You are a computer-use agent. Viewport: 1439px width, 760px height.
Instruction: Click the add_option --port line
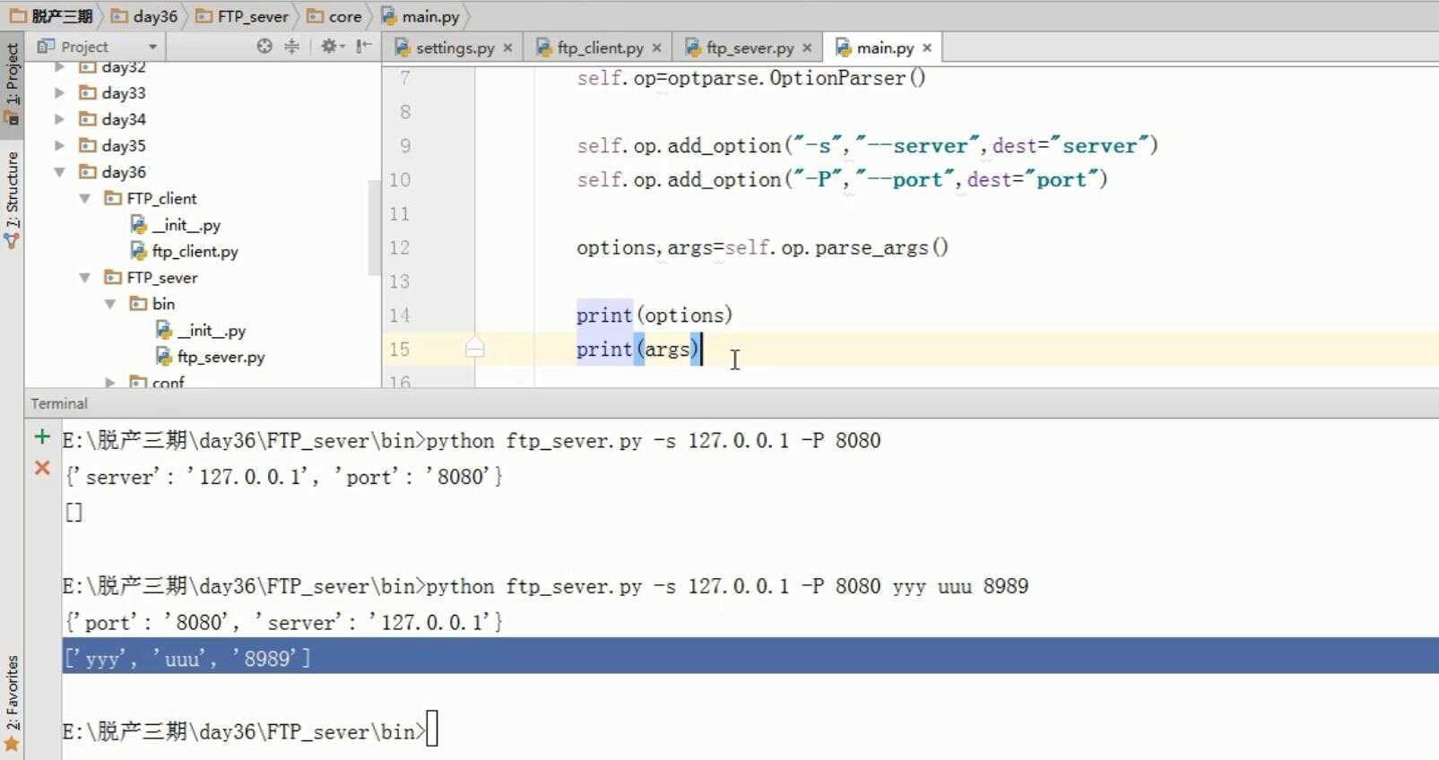(842, 179)
